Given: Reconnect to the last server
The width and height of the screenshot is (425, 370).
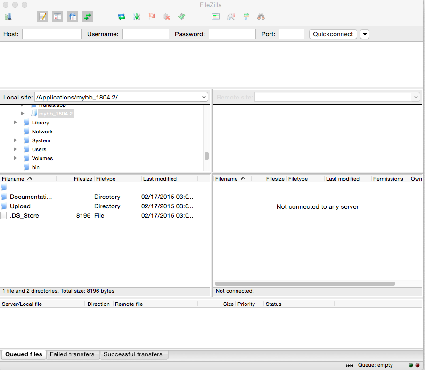Looking at the screenshot, I should pyautogui.click(x=182, y=17).
